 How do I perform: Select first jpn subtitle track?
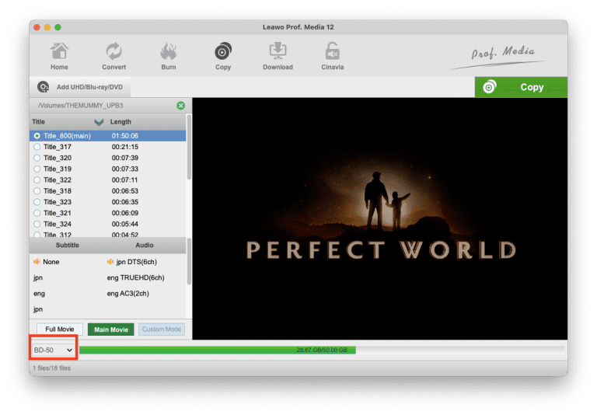(38, 278)
